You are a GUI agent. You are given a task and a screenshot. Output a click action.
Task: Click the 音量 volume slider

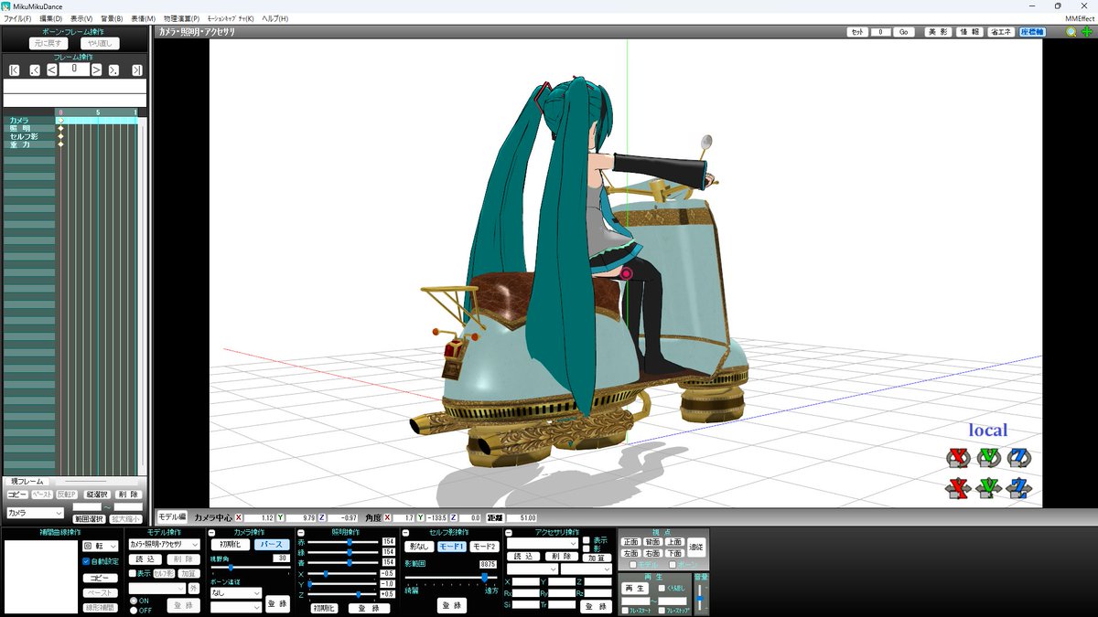pos(700,597)
